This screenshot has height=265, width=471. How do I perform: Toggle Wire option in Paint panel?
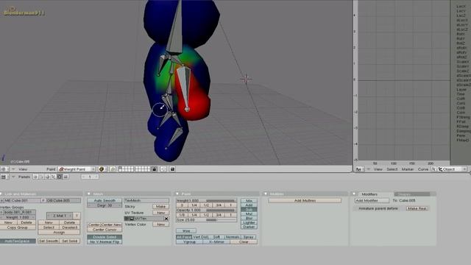point(186,231)
